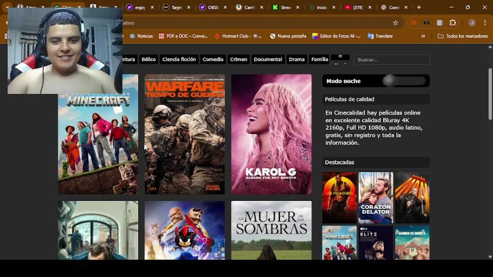Screen dimensions: 493x277
Task: Click the red shield extension icon
Action: tap(414, 23)
